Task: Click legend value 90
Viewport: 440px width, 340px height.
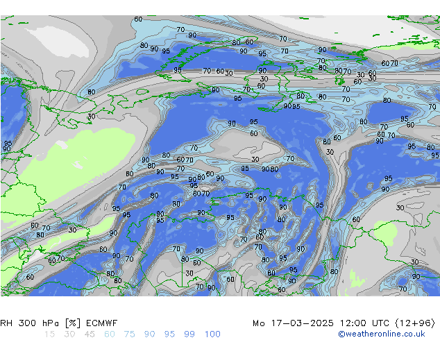Action: (x=149, y=334)
